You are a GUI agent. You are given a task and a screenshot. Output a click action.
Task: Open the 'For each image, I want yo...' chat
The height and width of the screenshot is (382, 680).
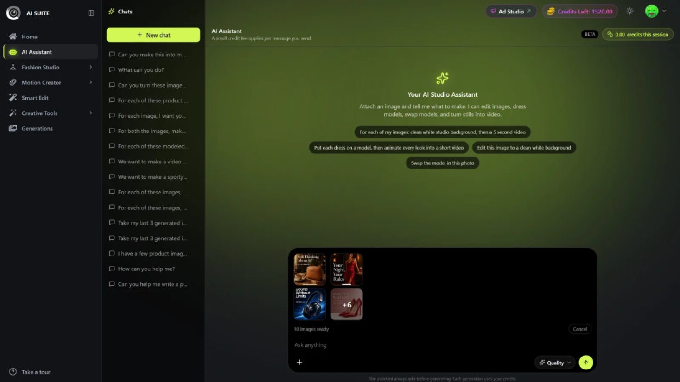tap(153, 116)
